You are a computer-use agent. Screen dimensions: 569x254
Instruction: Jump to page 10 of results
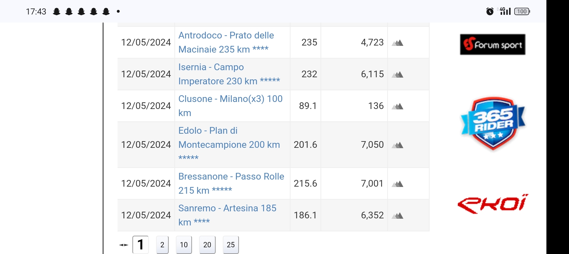(184, 245)
